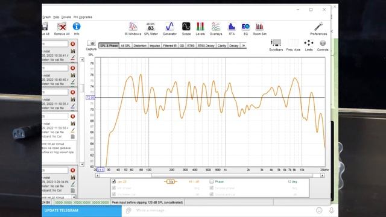Viewport: 386px width, 217px height.
Task: Switch to the All SPL tab
Action: (x=125, y=46)
